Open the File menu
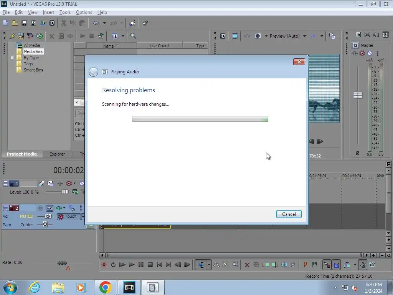393x295 pixels. coord(6,12)
